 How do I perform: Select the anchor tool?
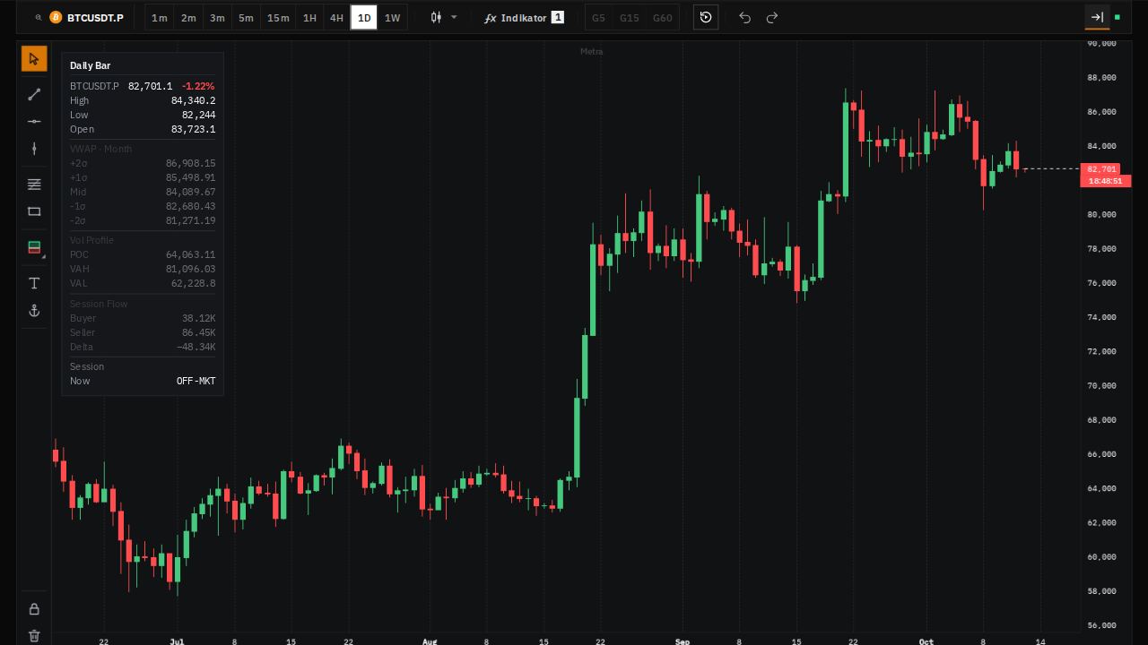[34, 311]
